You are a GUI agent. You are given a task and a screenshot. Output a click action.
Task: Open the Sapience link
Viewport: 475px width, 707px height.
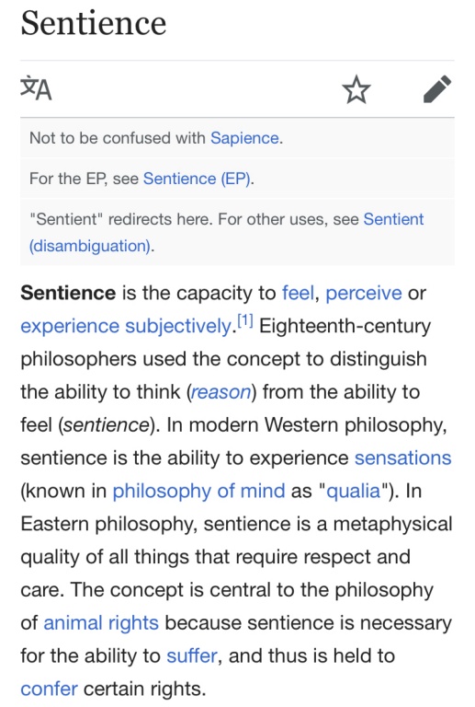(x=244, y=138)
